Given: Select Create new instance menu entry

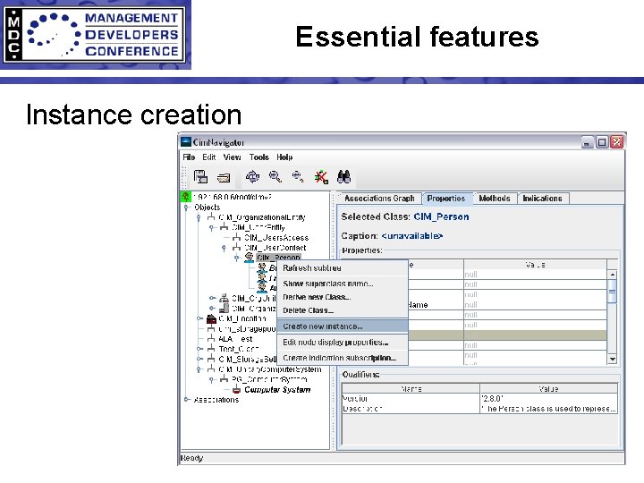Looking at the screenshot, I should pos(343,326).
